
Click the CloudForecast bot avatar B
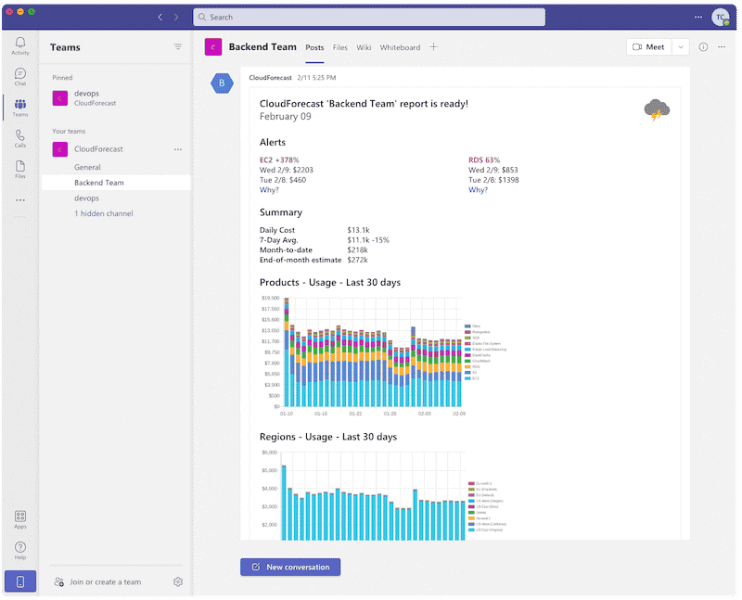click(x=222, y=83)
